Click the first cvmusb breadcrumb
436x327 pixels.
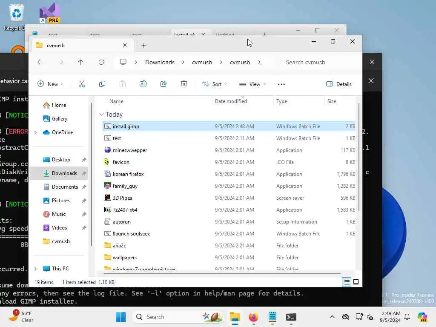coord(202,62)
